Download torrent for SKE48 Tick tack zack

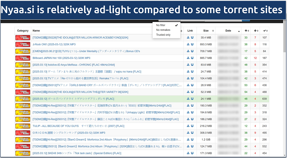tap(188, 153)
